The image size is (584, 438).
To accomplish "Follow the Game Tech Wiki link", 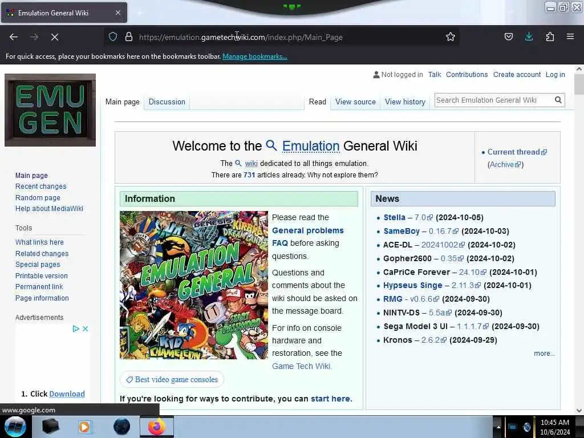I will click(x=301, y=366).
